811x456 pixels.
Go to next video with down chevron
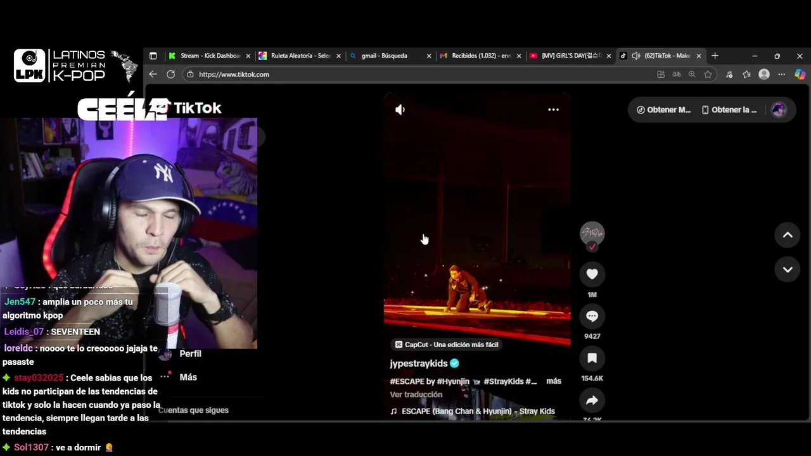[788, 270]
